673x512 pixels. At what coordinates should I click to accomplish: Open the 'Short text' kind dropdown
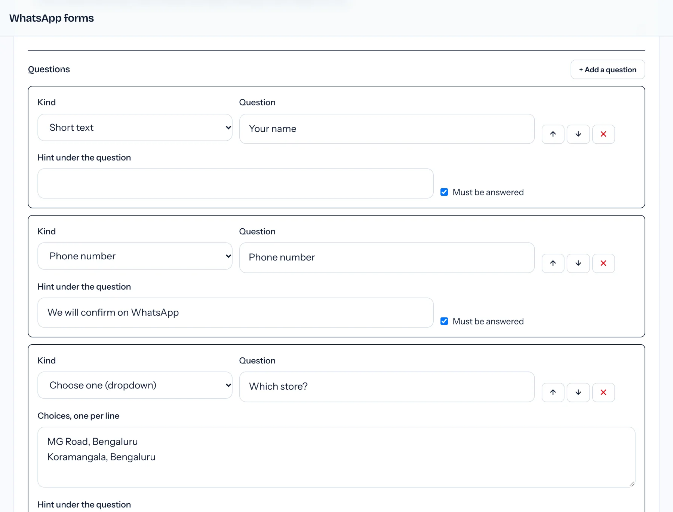135,128
